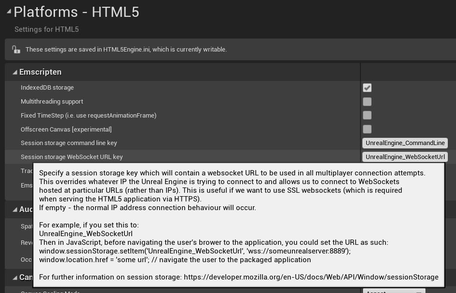Click the lock icon beside HTML5Engine.ini notice
Image resolution: width=456 pixels, height=293 pixels.
coord(16,50)
